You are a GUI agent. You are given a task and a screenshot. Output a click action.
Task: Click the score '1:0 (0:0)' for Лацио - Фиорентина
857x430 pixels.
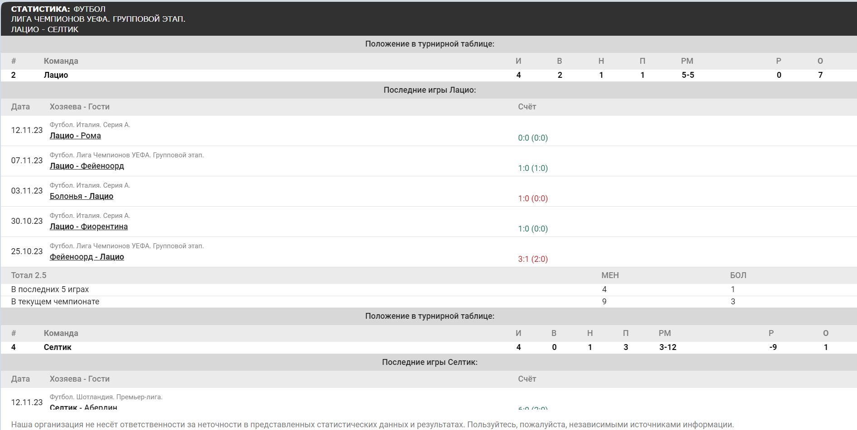(533, 229)
